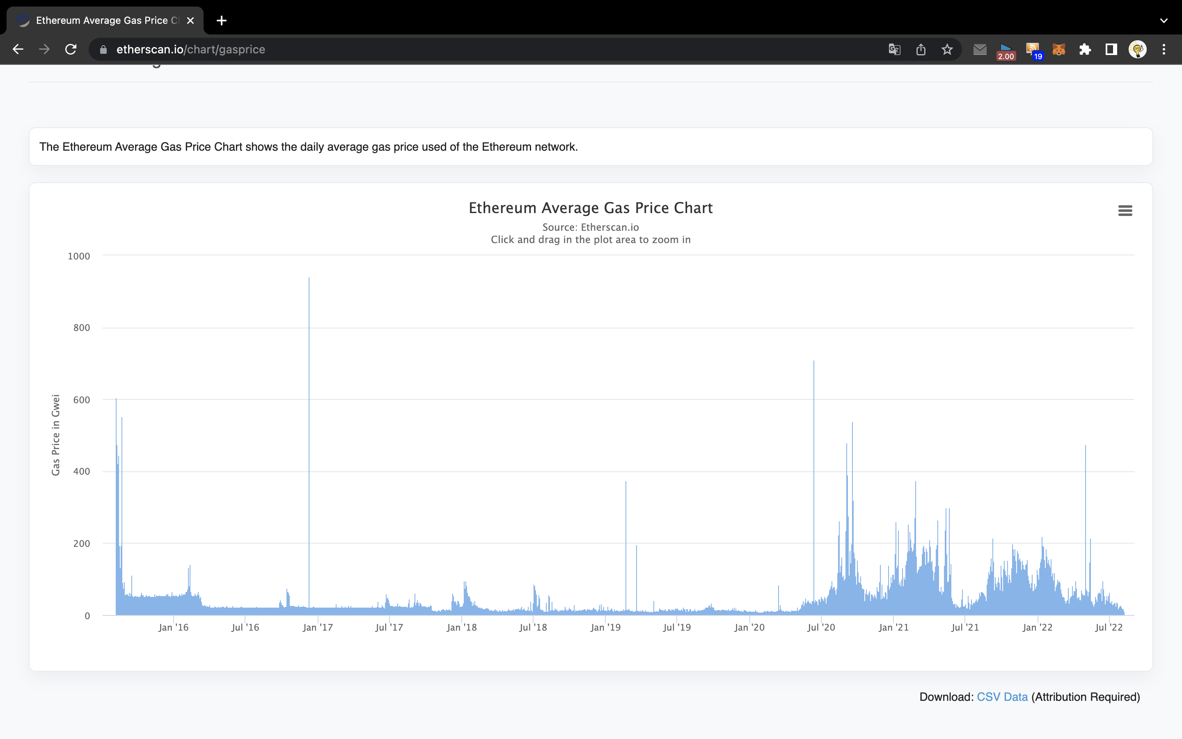Viewport: 1182px width, 739px height.
Task: Click the Jul '20 x-axis label
Action: [x=821, y=628]
